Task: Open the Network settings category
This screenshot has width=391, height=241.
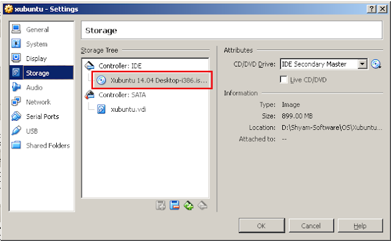Action: [42, 102]
